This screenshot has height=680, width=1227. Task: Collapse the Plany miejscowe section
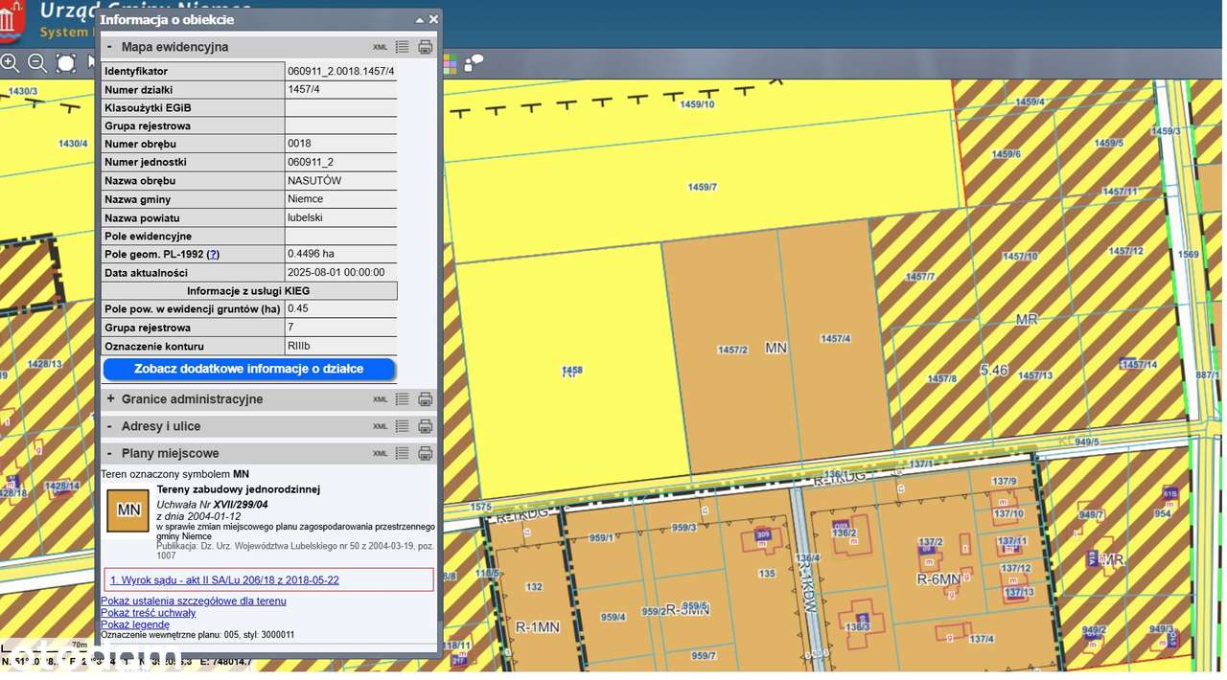click(110, 453)
